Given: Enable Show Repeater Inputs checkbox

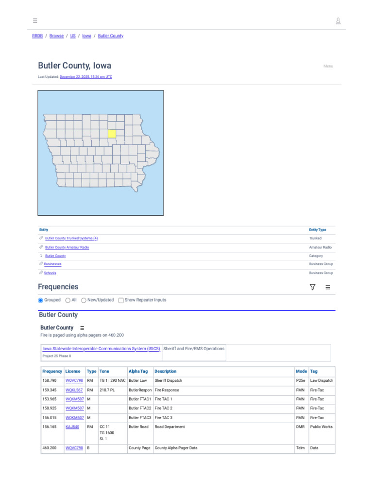Looking at the screenshot, I should tap(121, 300).
